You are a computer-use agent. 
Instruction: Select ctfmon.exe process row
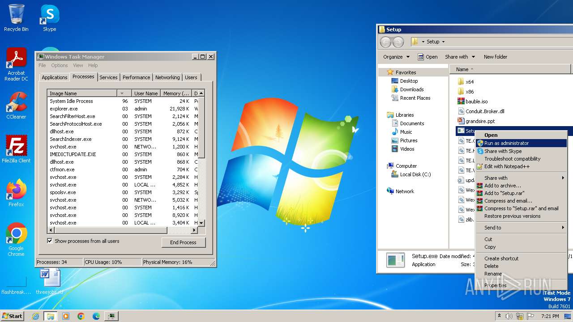(x=123, y=169)
